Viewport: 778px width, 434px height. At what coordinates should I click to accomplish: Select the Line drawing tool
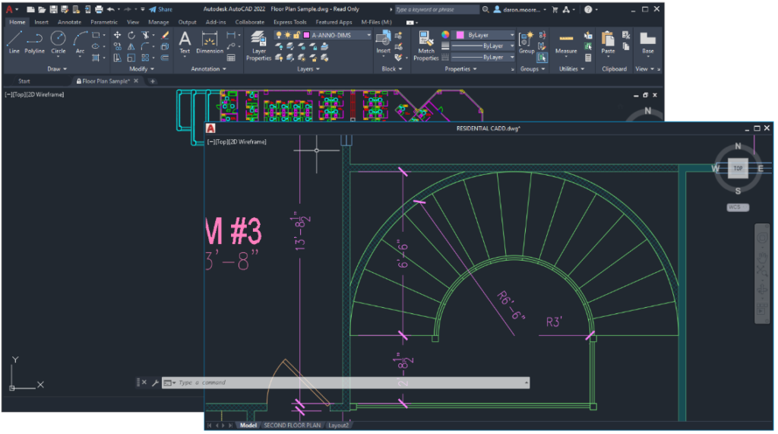[14, 43]
